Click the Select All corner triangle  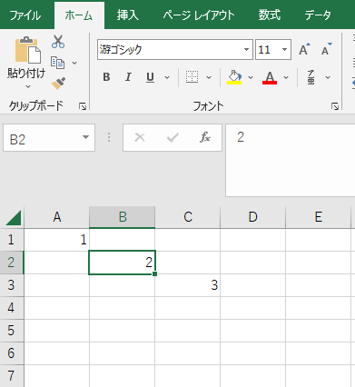(x=14, y=218)
